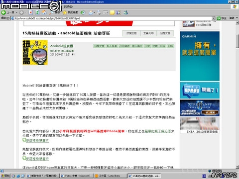Click the page scrollbar up arrow
This screenshot has height=179, width=239.
[x=237, y=22]
